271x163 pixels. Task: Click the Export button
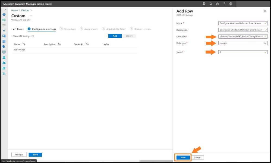129,36
